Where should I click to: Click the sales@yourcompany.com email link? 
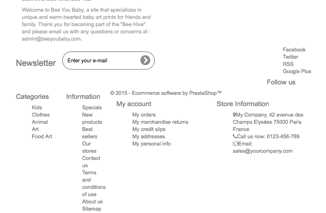click(262, 152)
